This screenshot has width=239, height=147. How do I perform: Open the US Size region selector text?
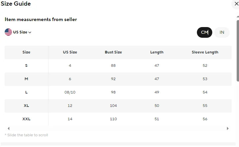[20, 32]
